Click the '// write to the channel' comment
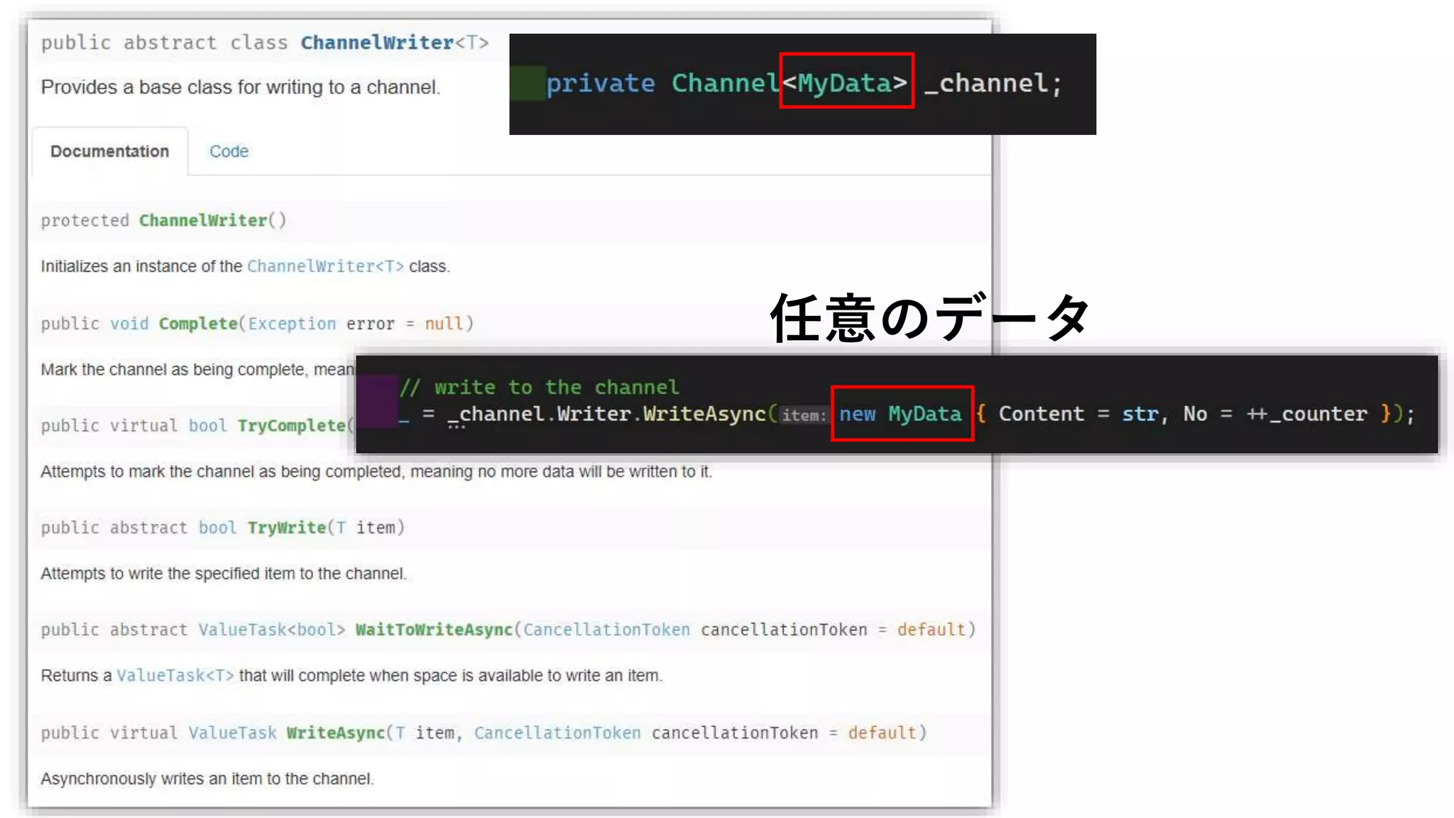The width and height of the screenshot is (1454, 818). coord(540,387)
